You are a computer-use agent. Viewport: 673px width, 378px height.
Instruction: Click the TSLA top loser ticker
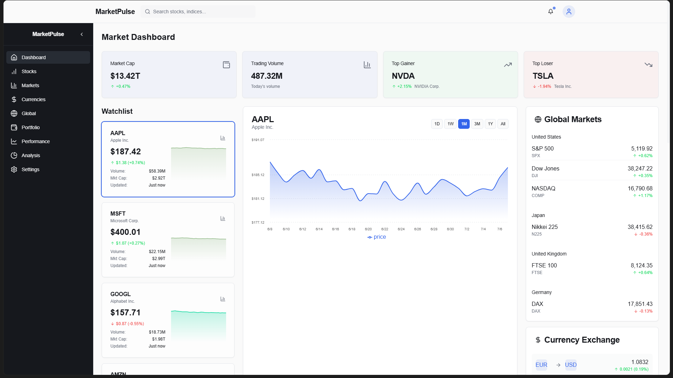pos(543,76)
